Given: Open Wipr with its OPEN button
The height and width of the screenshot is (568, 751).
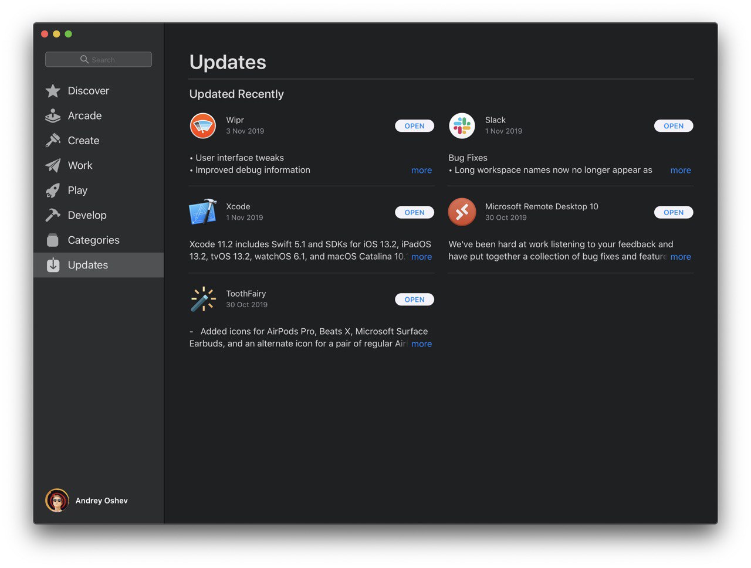Looking at the screenshot, I should (x=415, y=126).
